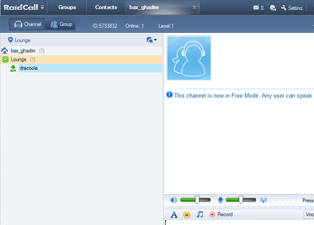This screenshot has height=225, width=314.
Task: Click the music note icon
Action: [x=200, y=214]
